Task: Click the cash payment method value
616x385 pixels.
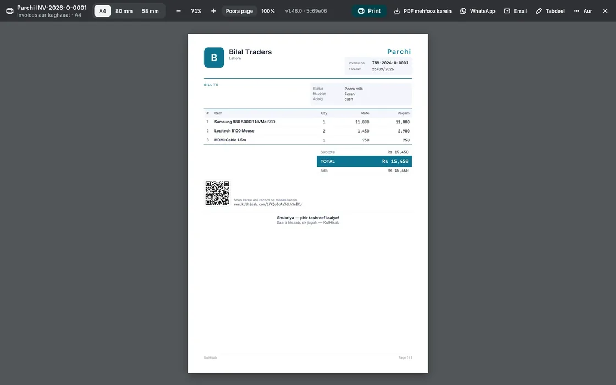Action: pyautogui.click(x=349, y=99)
